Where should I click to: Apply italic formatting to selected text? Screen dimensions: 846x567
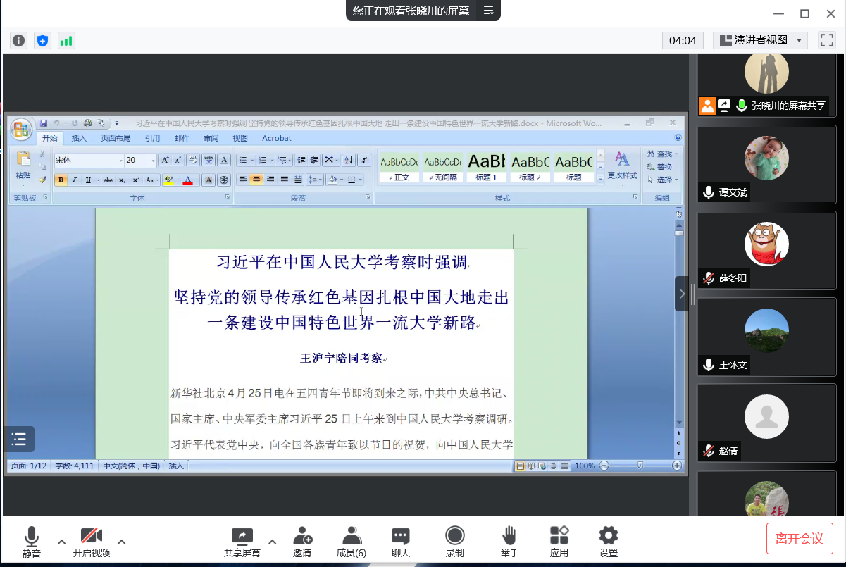point(74,180)
